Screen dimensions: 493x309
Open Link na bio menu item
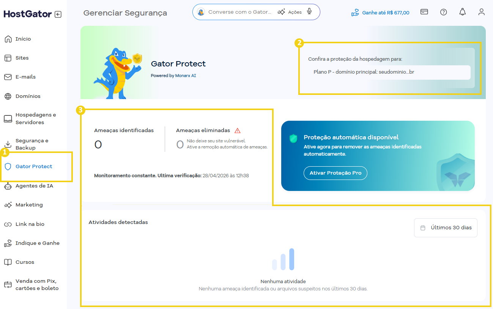[x=30, y=224]
